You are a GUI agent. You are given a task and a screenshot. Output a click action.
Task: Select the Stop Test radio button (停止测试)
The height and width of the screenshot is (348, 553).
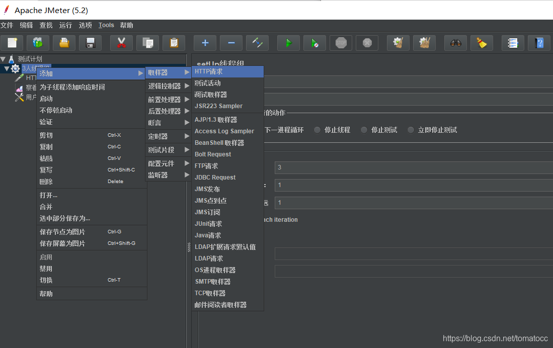364,130
